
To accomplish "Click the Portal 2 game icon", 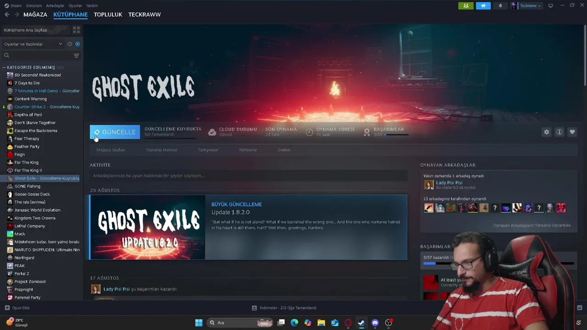I will [x=10, y=274].
